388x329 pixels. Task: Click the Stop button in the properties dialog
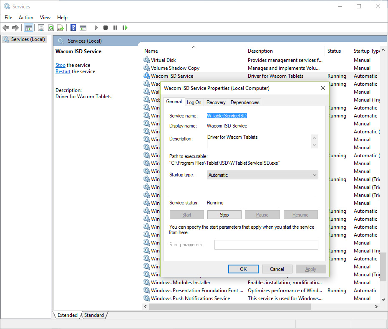pyautogui.click(x=224, y=215)
